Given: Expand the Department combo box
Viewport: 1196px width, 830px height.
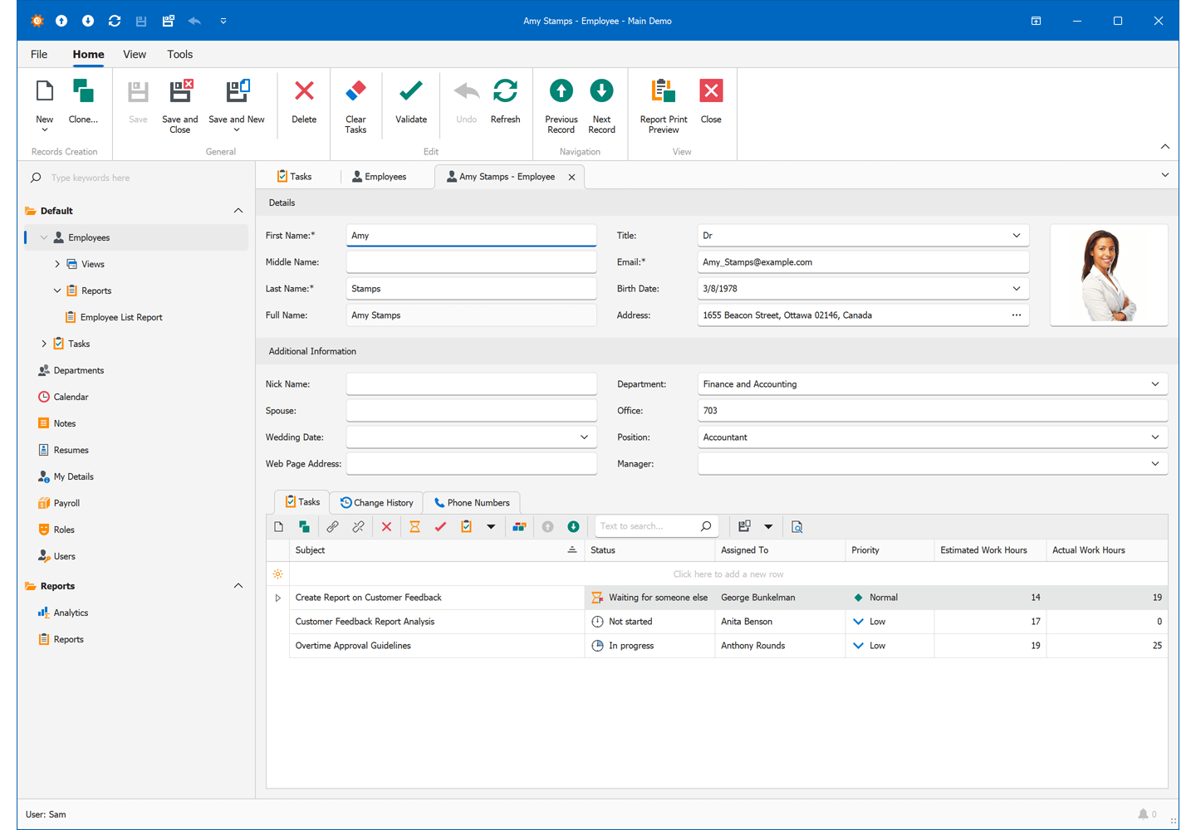Looking at the screenshot, I should coord(1154,384).
